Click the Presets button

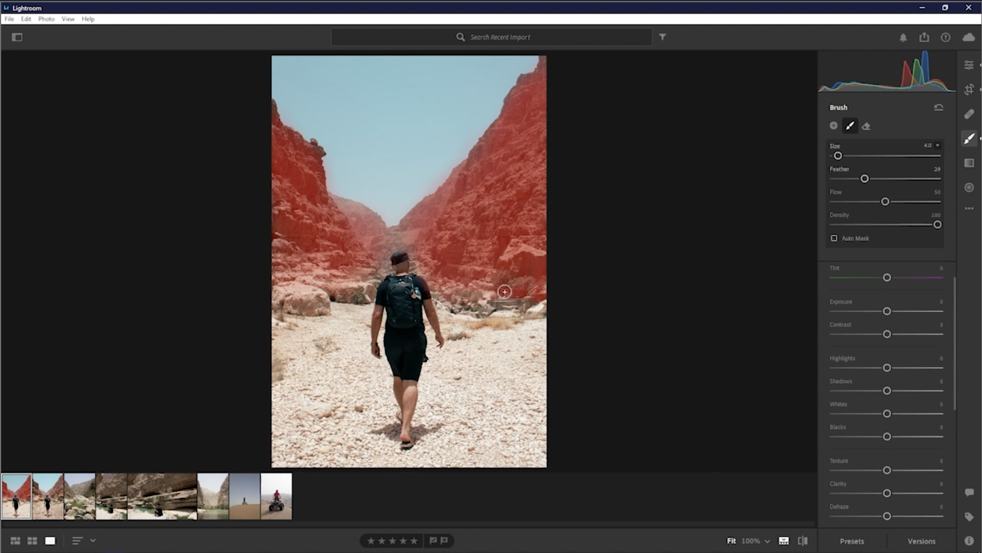[852, 541]
